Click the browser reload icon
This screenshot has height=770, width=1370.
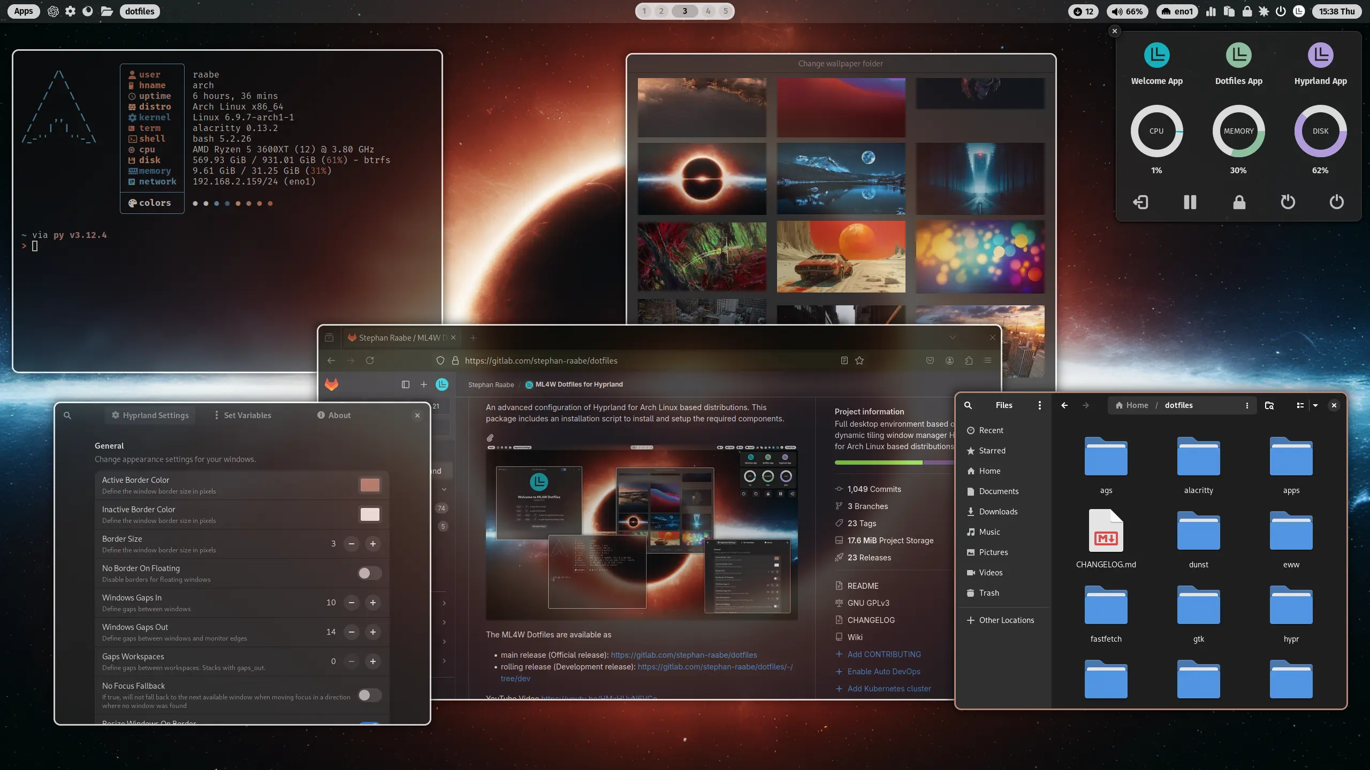pos(370,361)
